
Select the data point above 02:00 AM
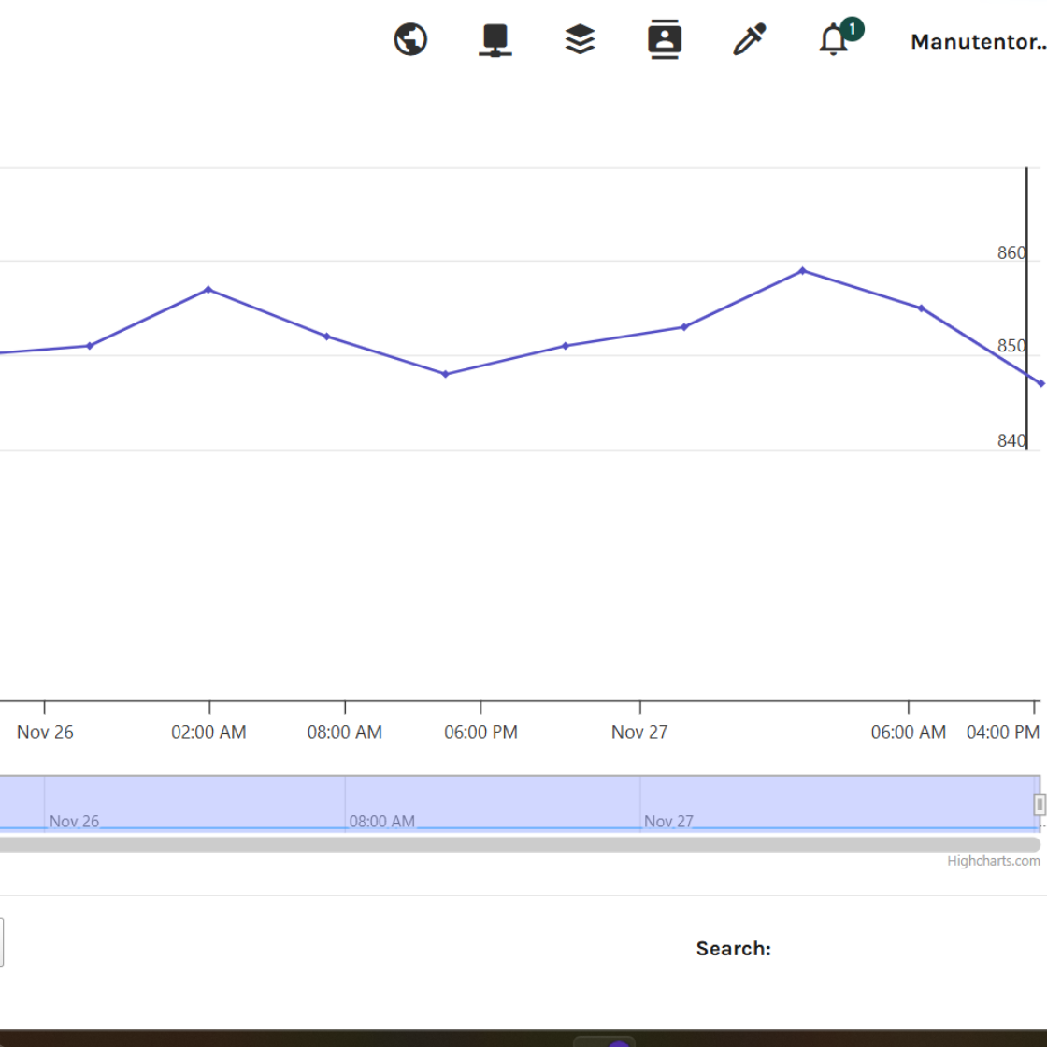click(x=208, y=290)
